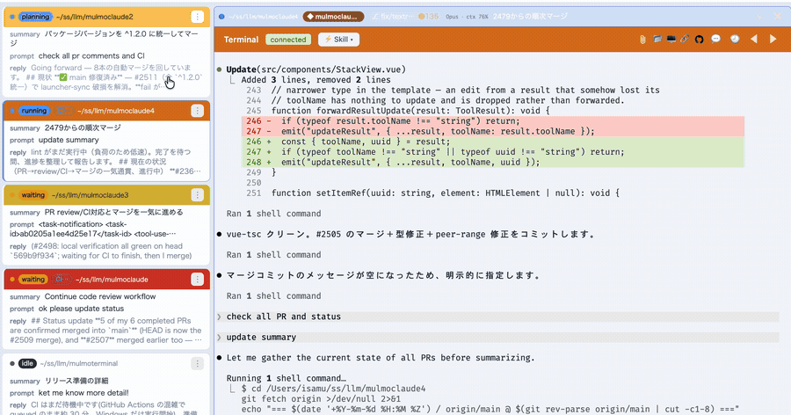Go to previous session with left arrow
The height and width of the screenshot is (415, 791).
(x=754, y=39)
